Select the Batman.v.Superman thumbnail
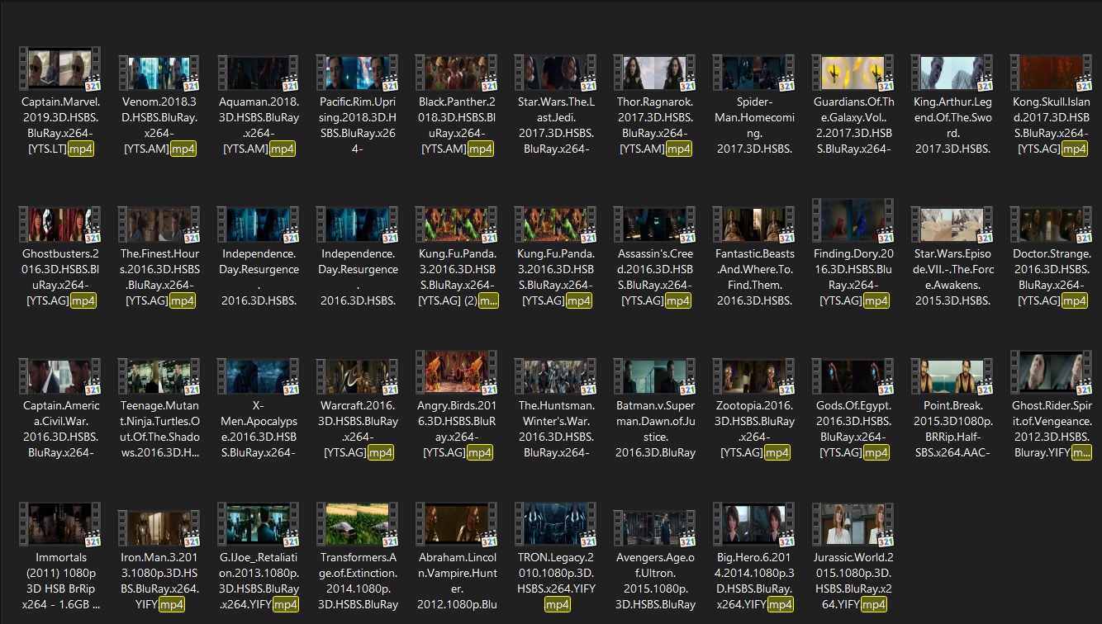Viewport: 1102px width, 624px height. coord(654,376)
